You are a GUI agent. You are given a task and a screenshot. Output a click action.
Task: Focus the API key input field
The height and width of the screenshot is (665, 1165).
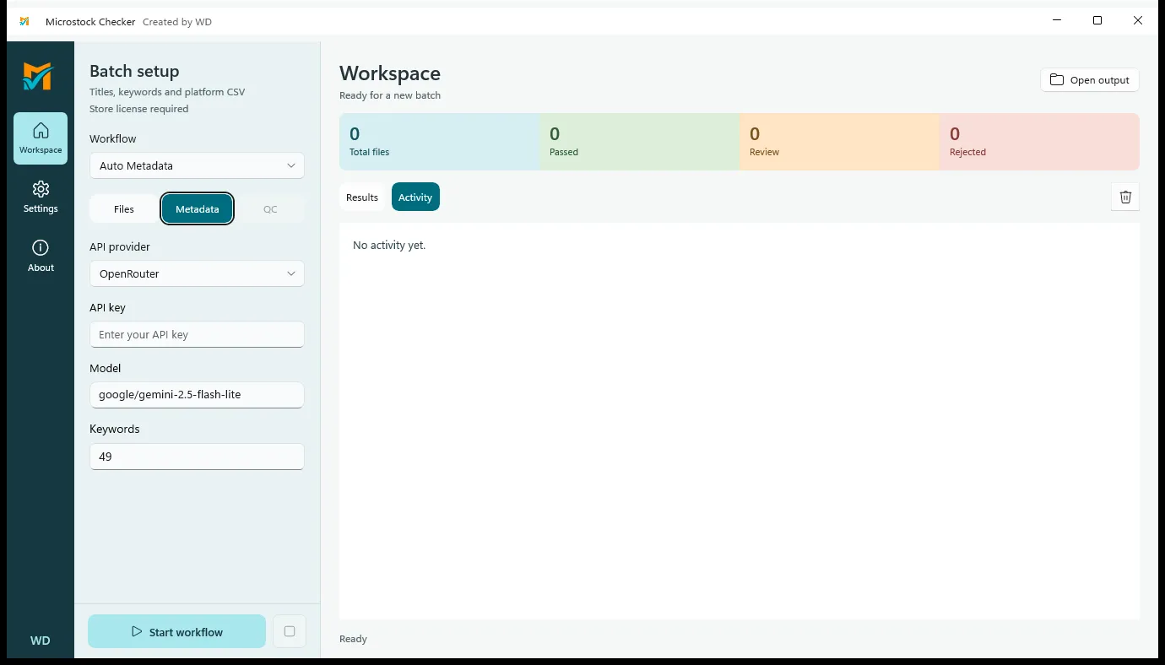(x=197, y=334)
